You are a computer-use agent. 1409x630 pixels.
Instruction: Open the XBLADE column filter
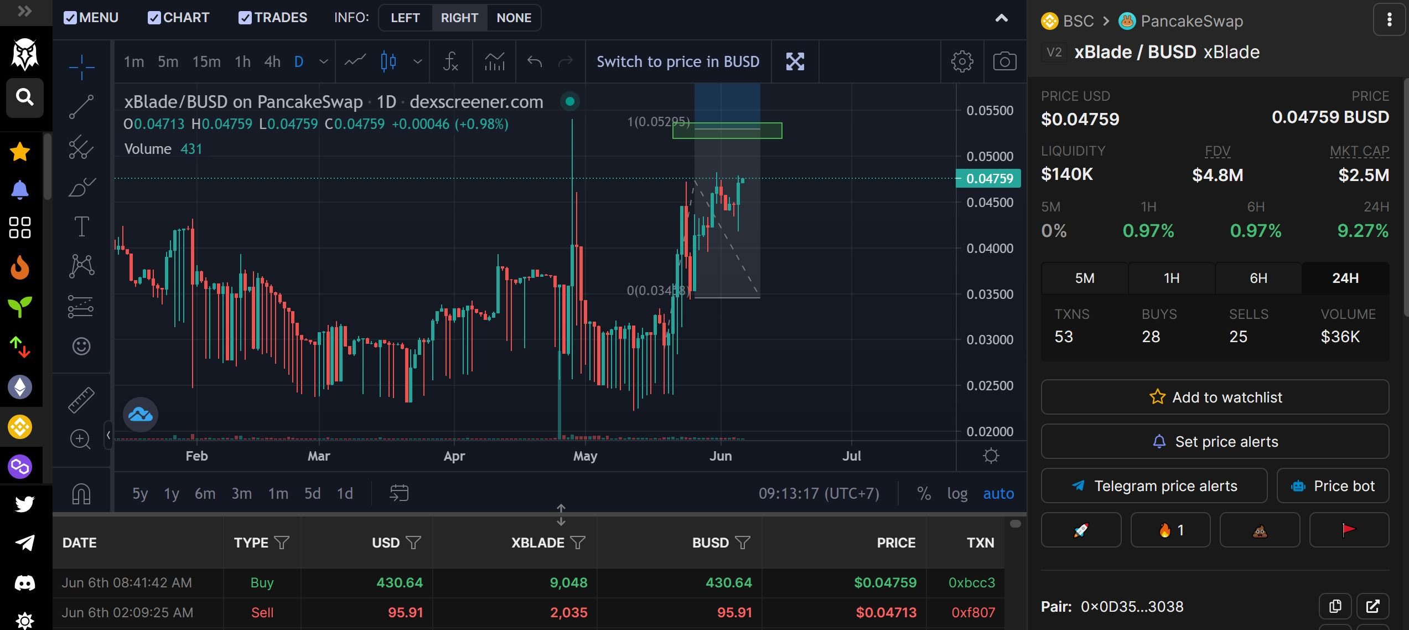(578, 543)
